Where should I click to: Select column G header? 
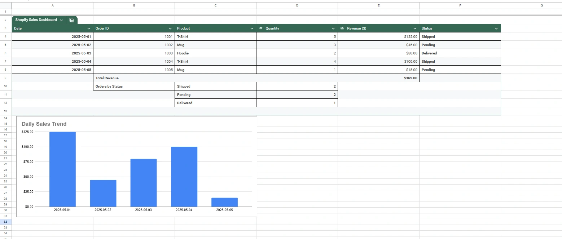(531, 5)
